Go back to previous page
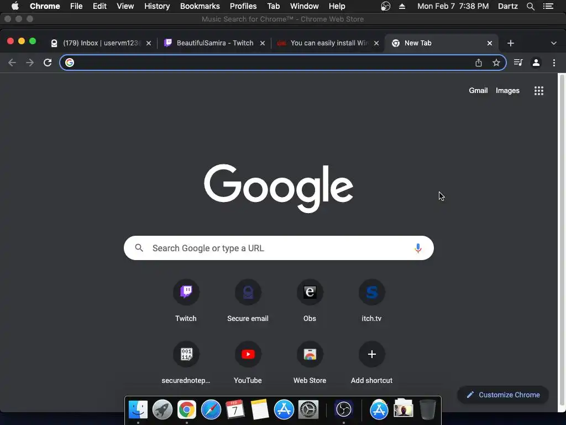This screenshot has height=425, width=566. tap(12, 63)
